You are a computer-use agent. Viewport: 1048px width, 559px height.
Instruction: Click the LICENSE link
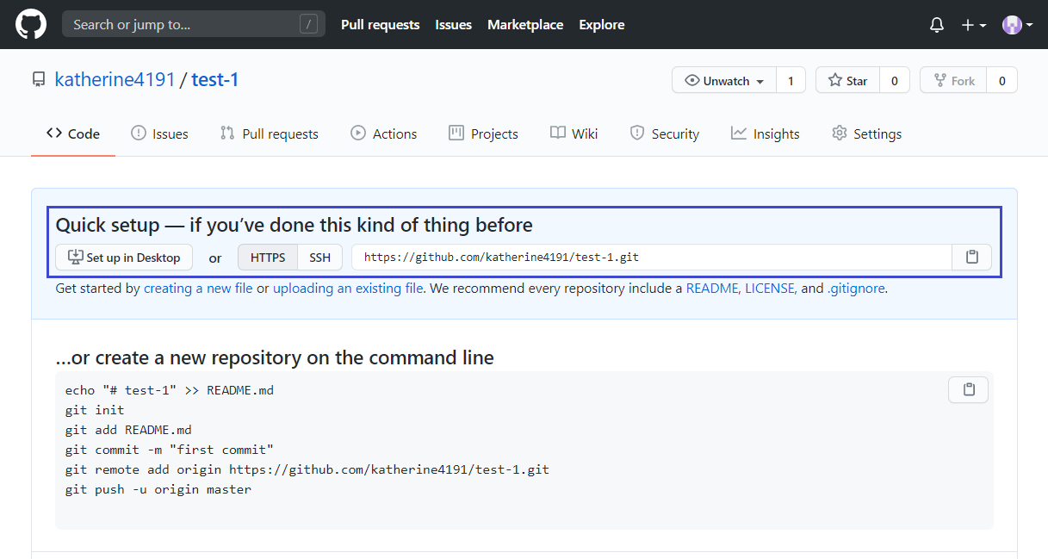point(770,289)
